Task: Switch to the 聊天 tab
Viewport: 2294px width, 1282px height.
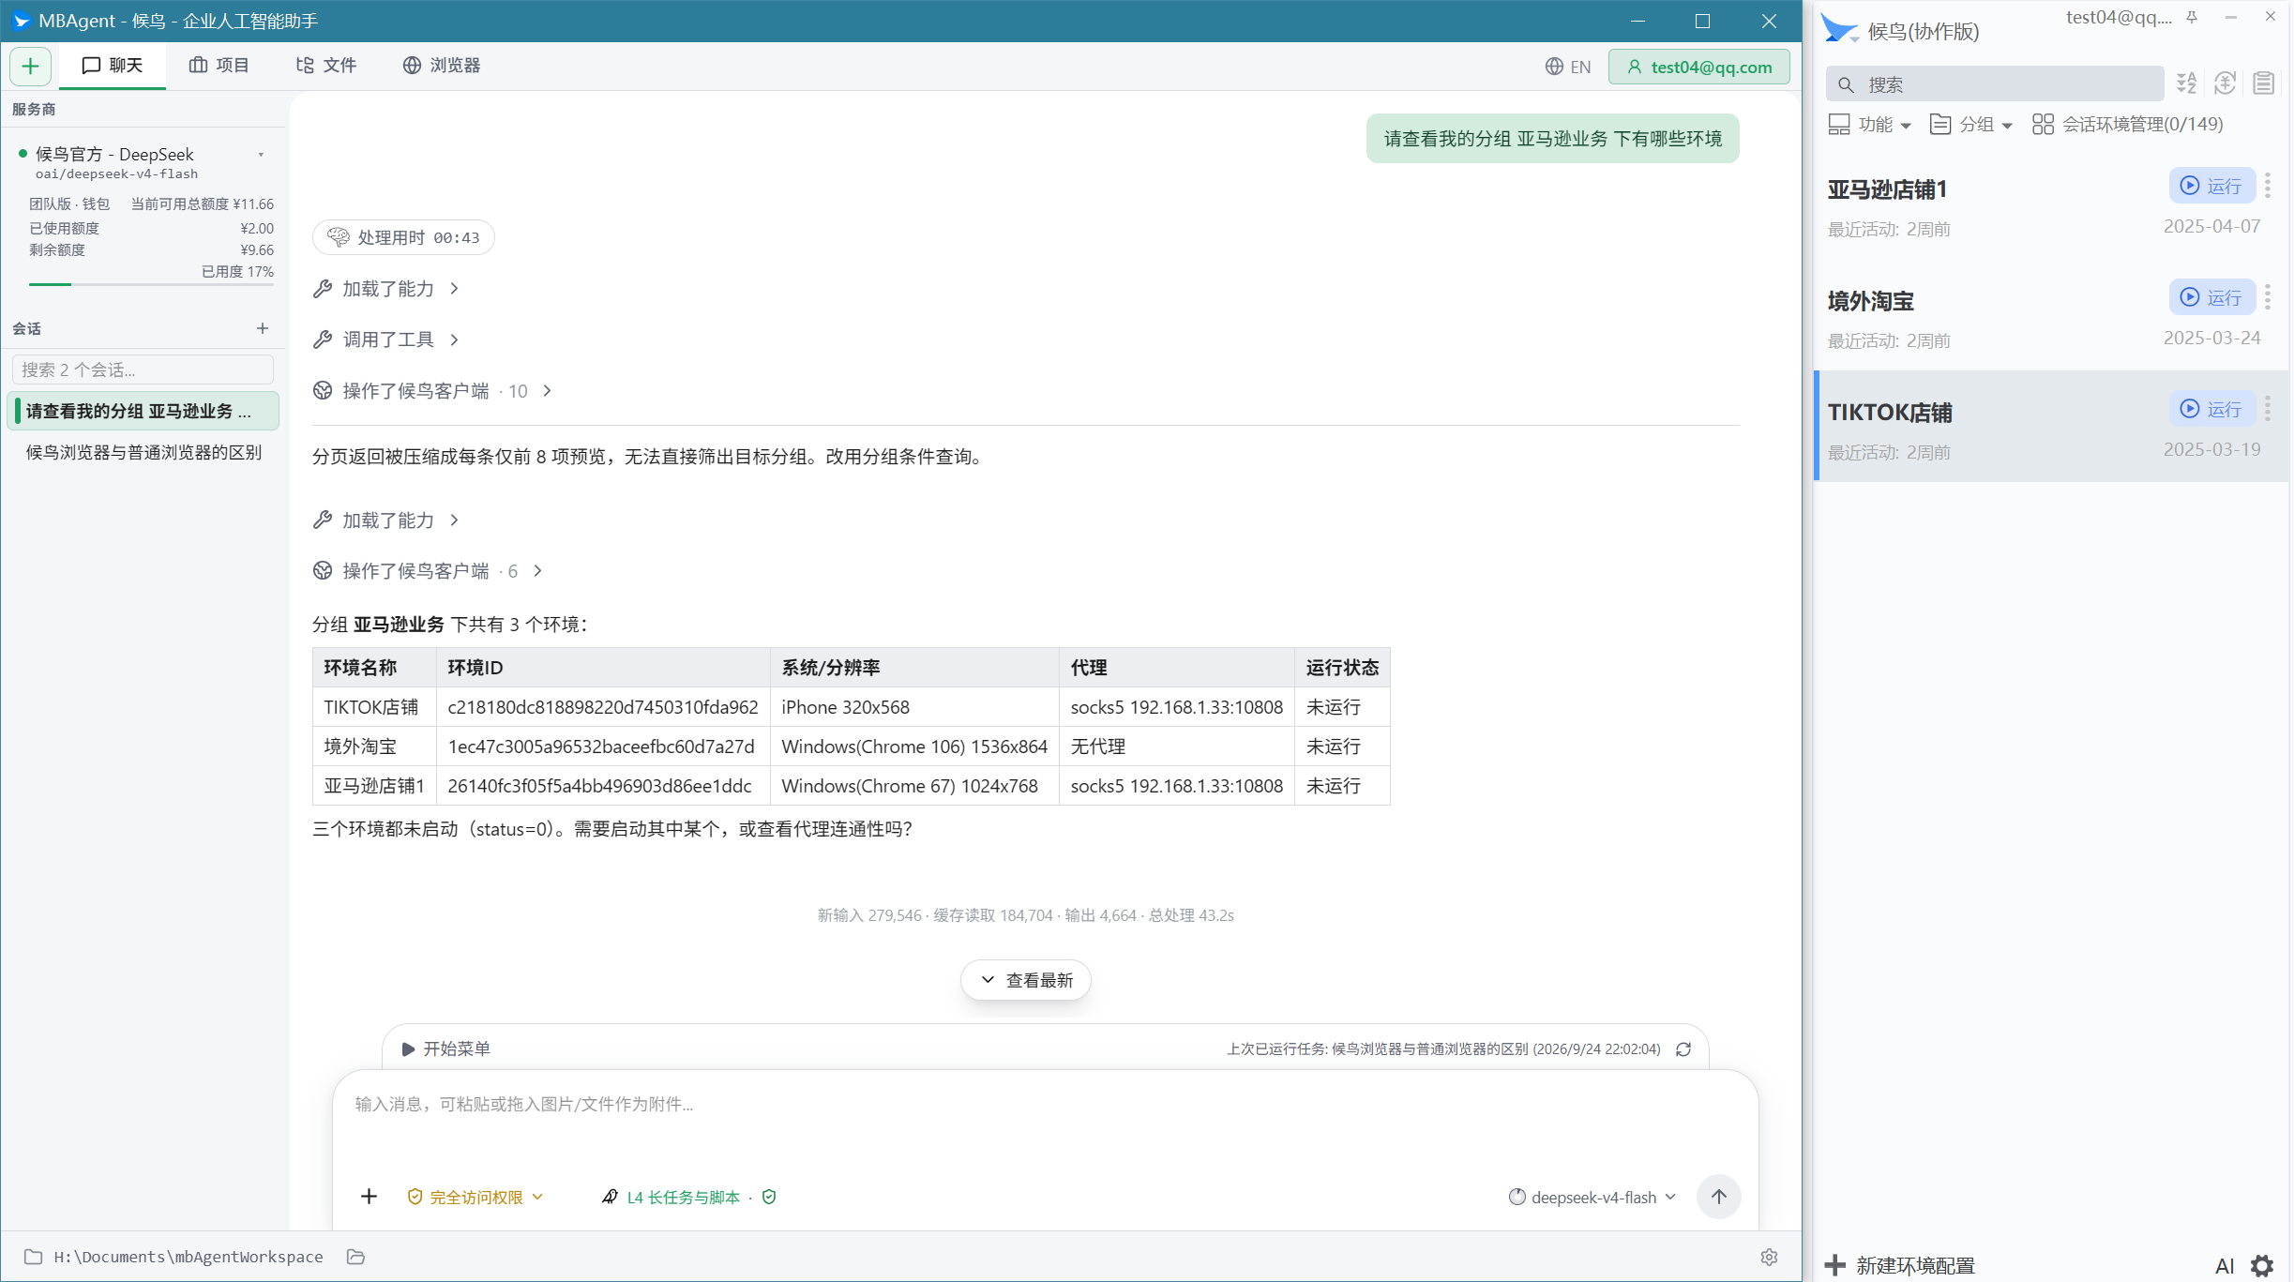Action: tap(113, 66)
